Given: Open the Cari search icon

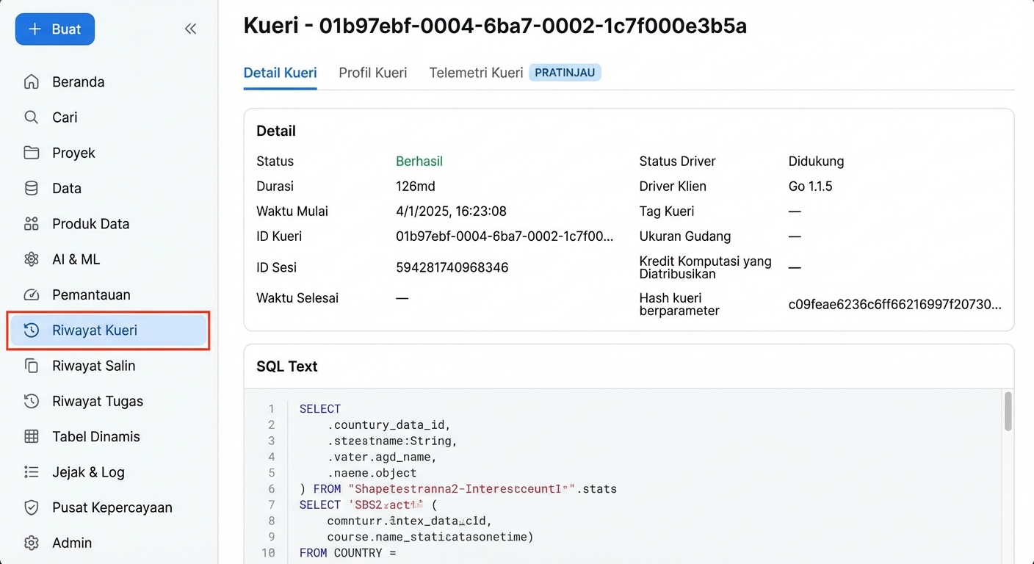Looking at the screenshot, I should [x=31, y=117].
